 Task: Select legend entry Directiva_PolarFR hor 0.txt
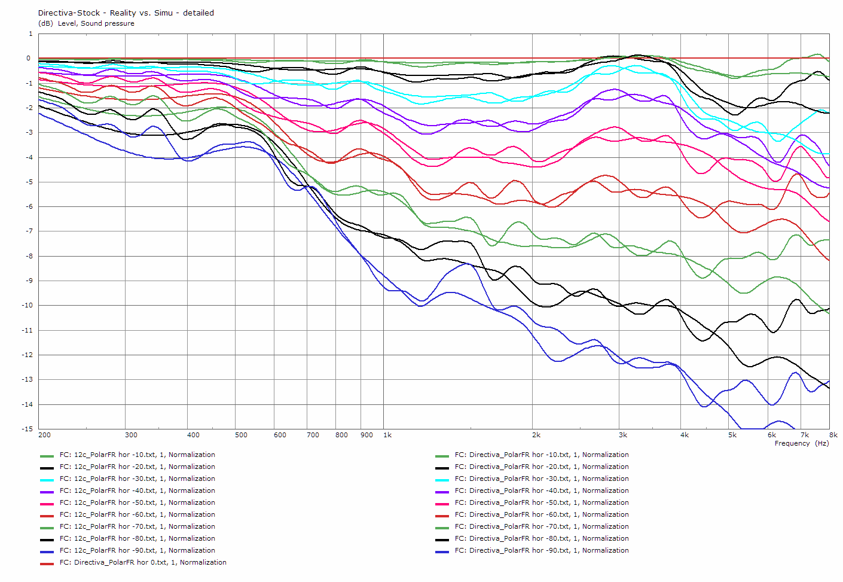(143, 562)
